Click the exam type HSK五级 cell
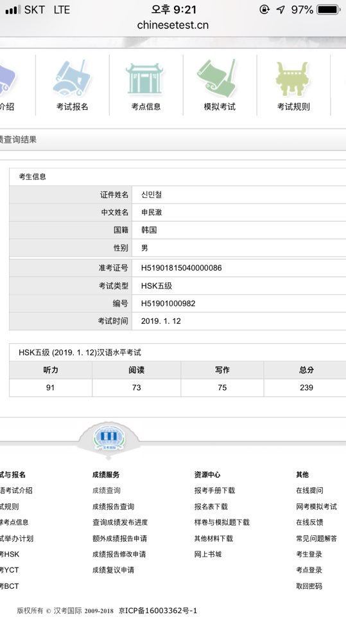Viewport: 346px width, 617px height. (157, 285)
